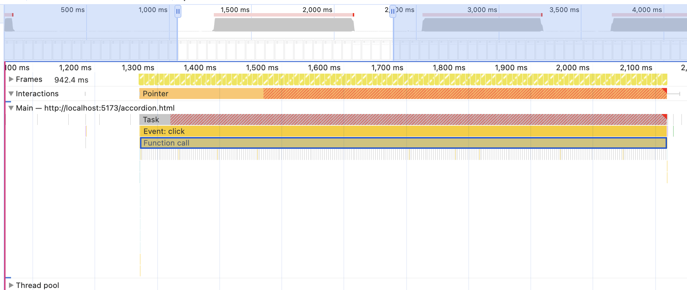Select the gray Task entry label
The height and width of the screenshot is (290, 687).
click(x=152, y=120)
